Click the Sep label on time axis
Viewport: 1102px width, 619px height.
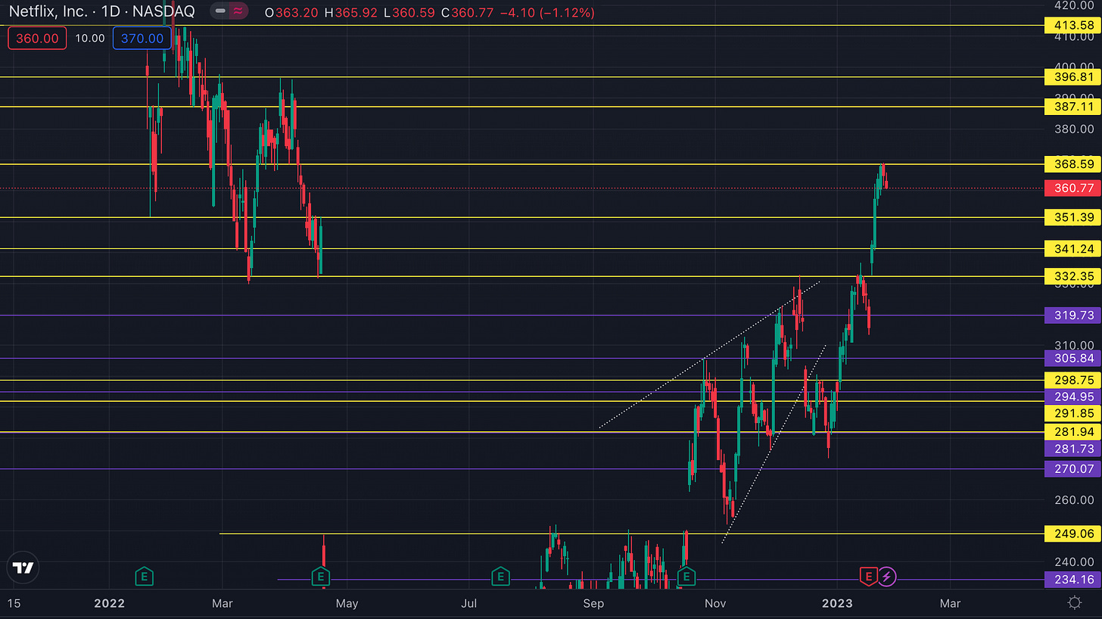594,603
